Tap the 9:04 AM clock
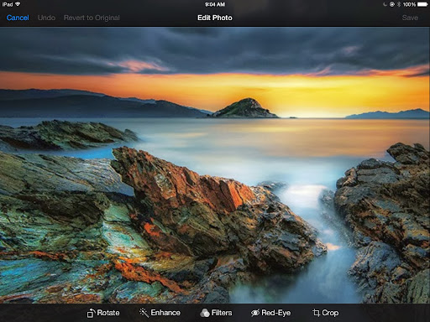 pos(215,4)
